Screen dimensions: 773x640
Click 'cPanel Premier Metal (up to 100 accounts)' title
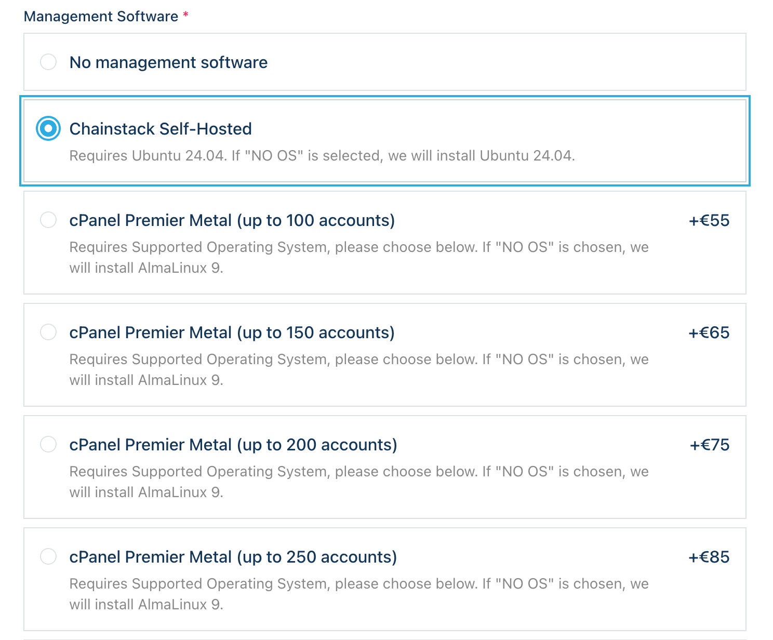[x=232, y=220]
